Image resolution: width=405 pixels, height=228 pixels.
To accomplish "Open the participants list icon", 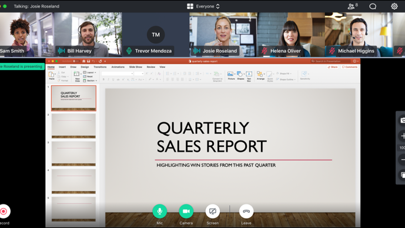I will point(353,6).
